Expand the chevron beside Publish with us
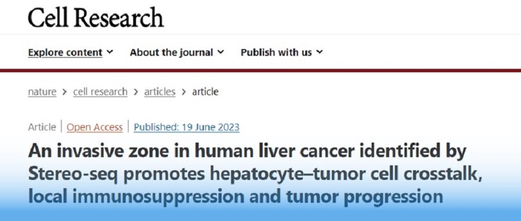The image size is (521, 221). [x=320, y=52]
